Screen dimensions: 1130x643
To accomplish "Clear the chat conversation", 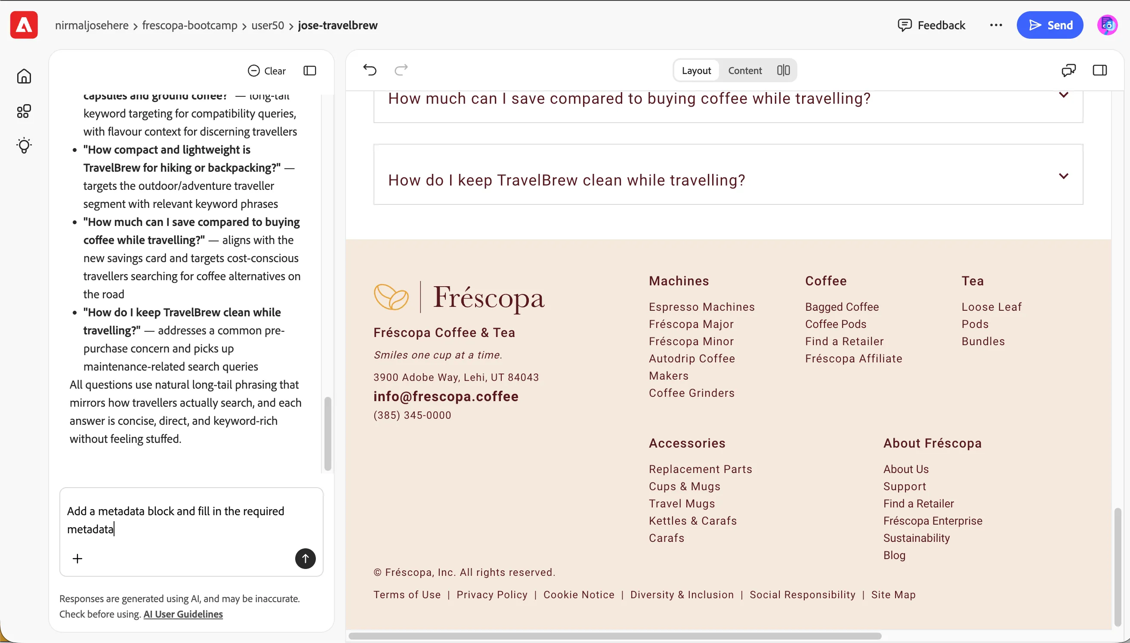I will coord(267,71).
